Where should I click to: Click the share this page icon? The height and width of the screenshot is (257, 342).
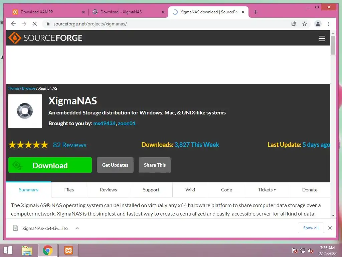[x=294, y=24]
